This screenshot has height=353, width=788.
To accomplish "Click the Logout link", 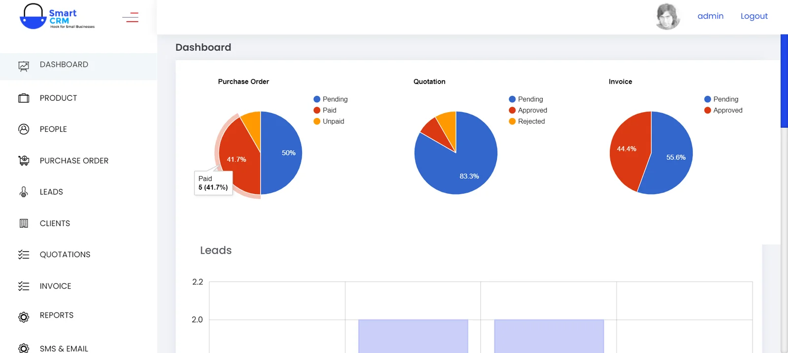I will (754, 16).
